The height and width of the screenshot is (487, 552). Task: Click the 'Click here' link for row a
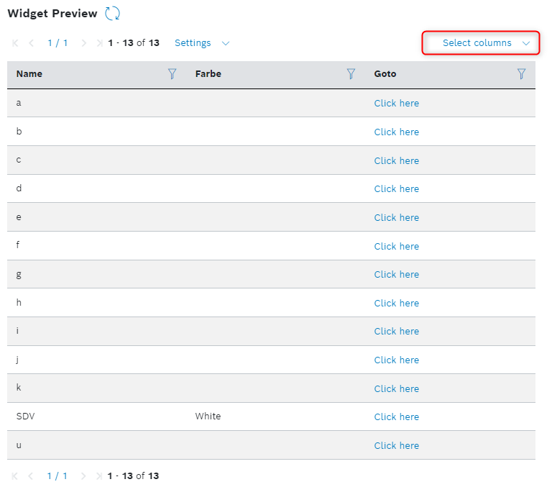point(396,104)
